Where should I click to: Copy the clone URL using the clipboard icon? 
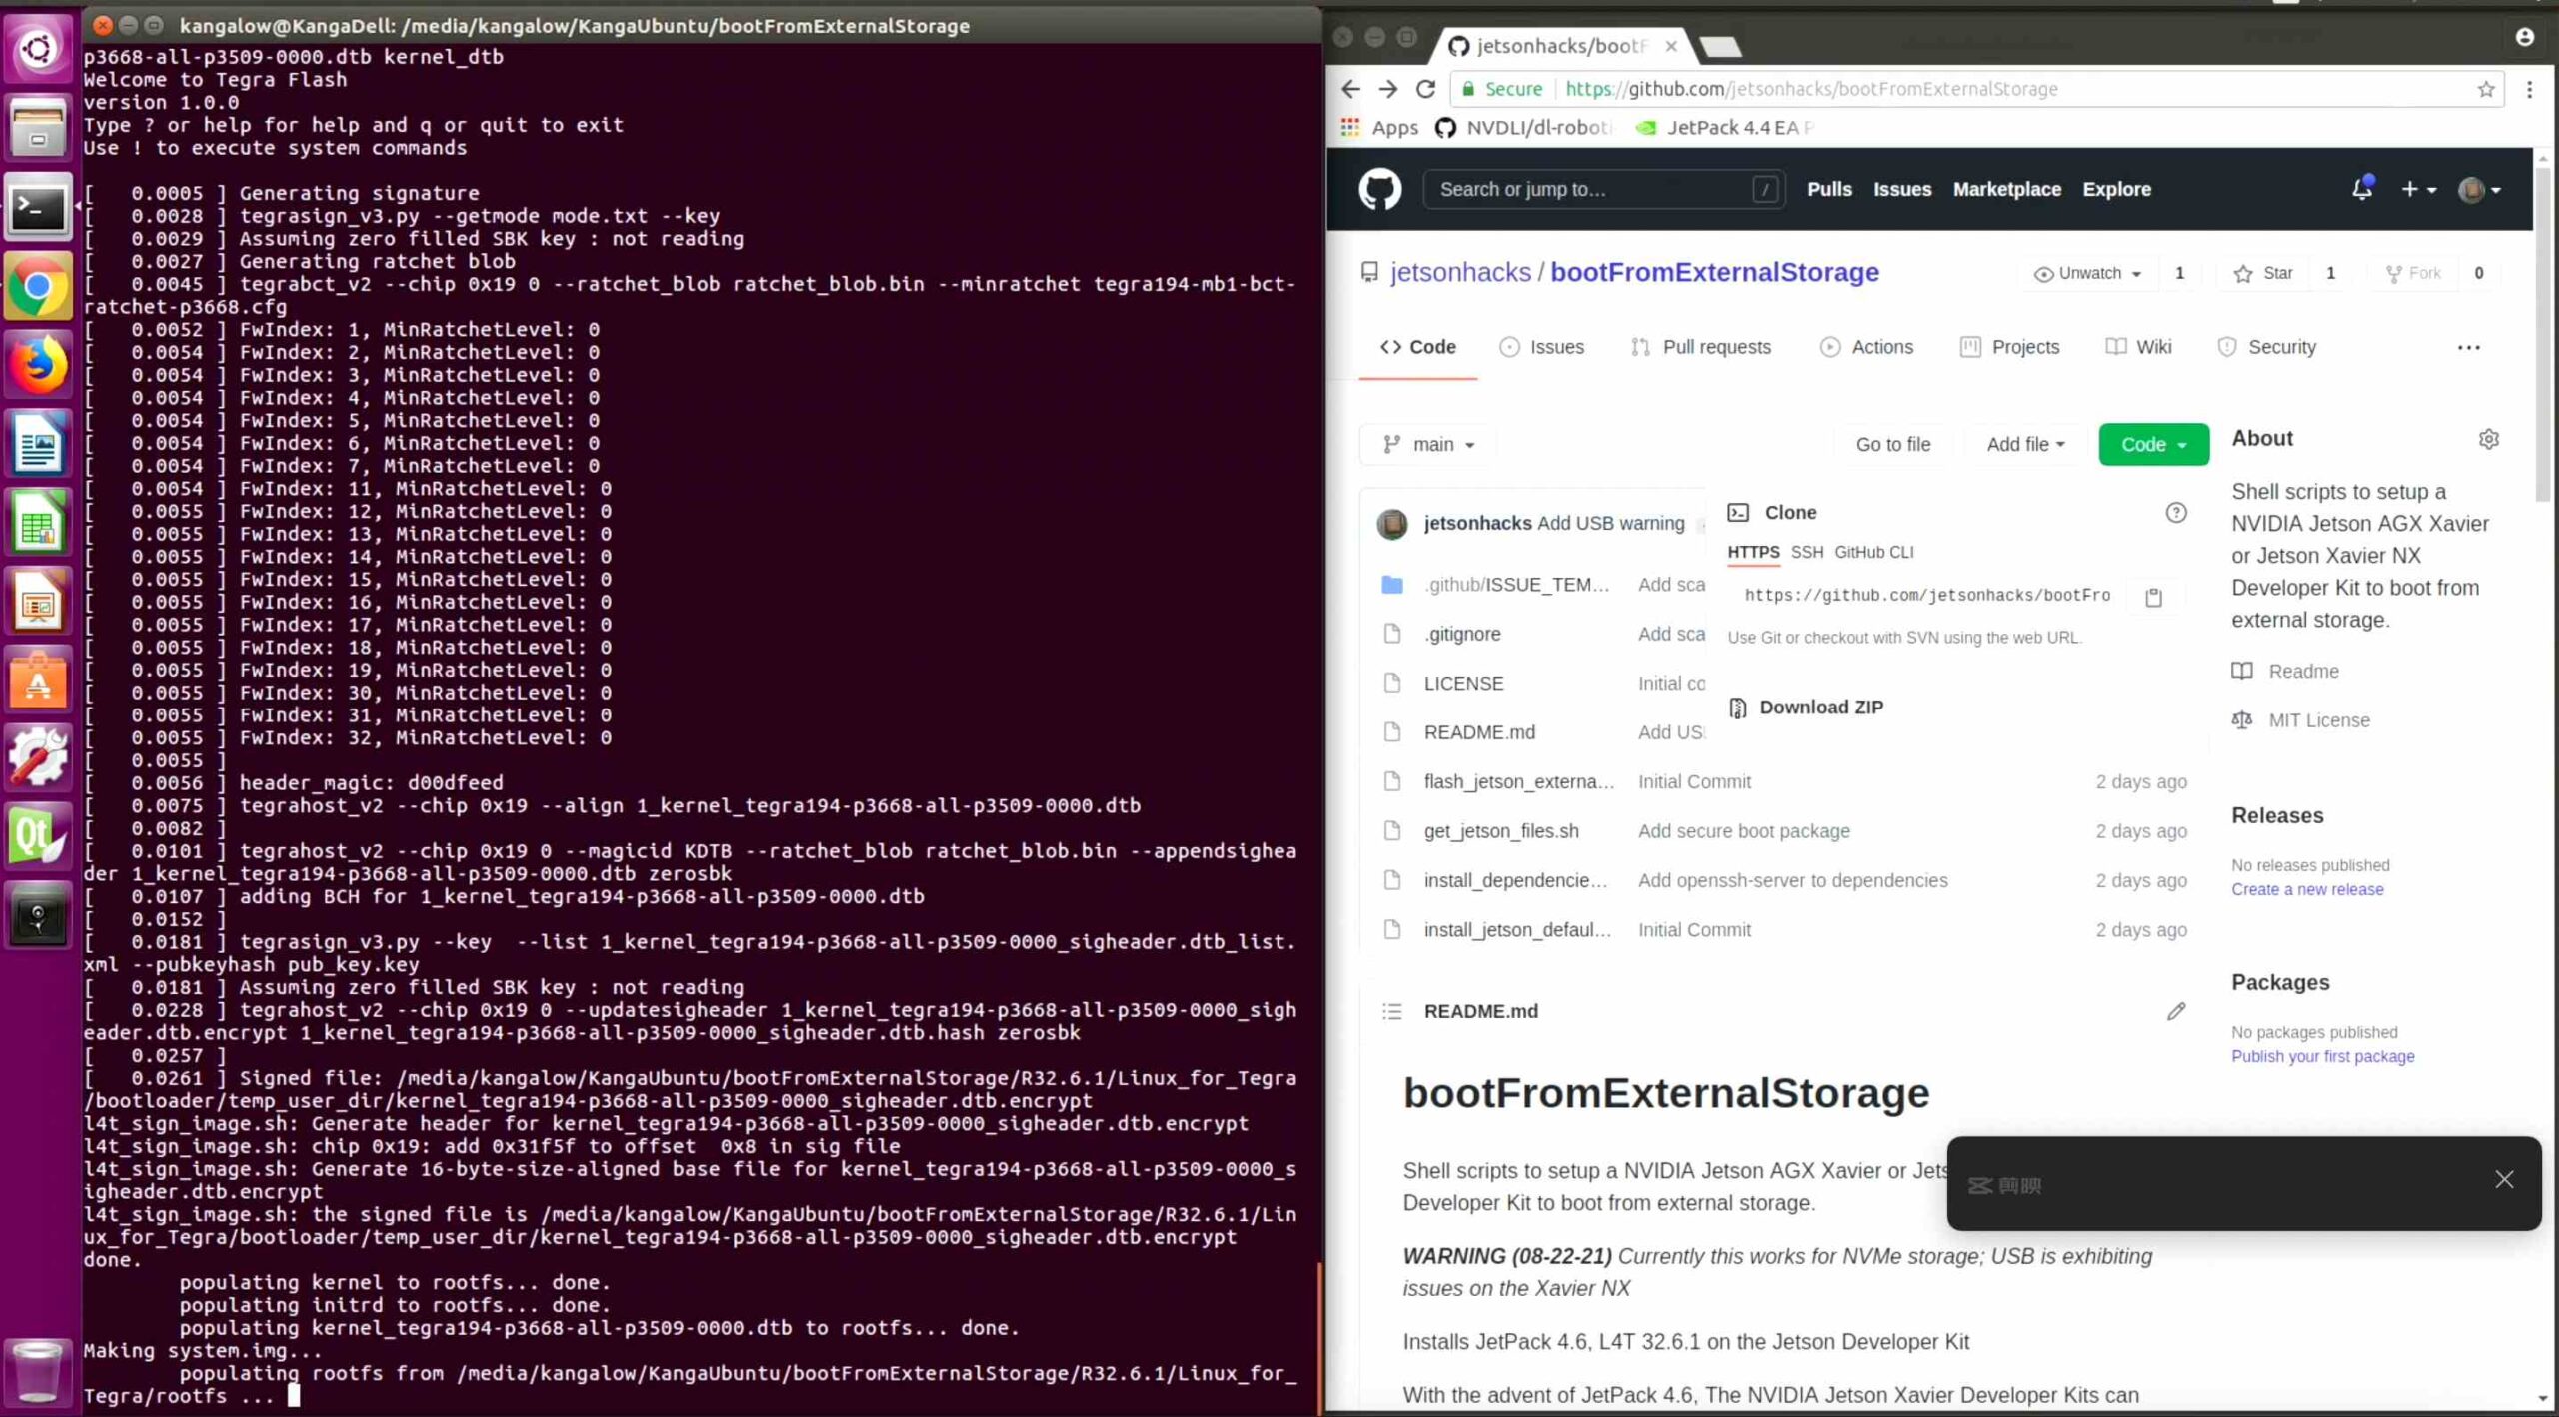coord(2154,596)
